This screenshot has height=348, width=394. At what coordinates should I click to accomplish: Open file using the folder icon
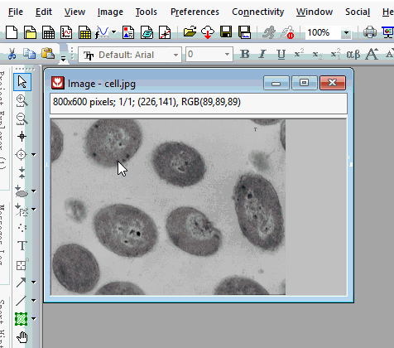click(190, 32)
